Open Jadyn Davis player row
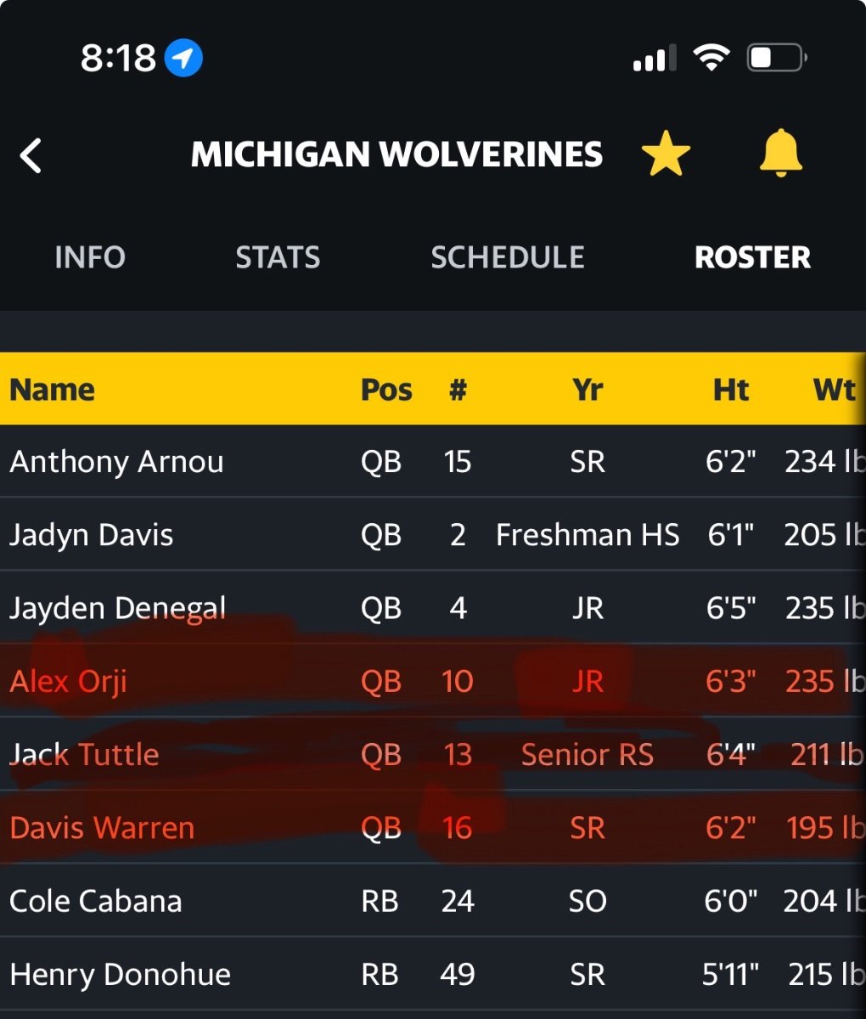The image size is (866, 1019). tap(92, 535)
